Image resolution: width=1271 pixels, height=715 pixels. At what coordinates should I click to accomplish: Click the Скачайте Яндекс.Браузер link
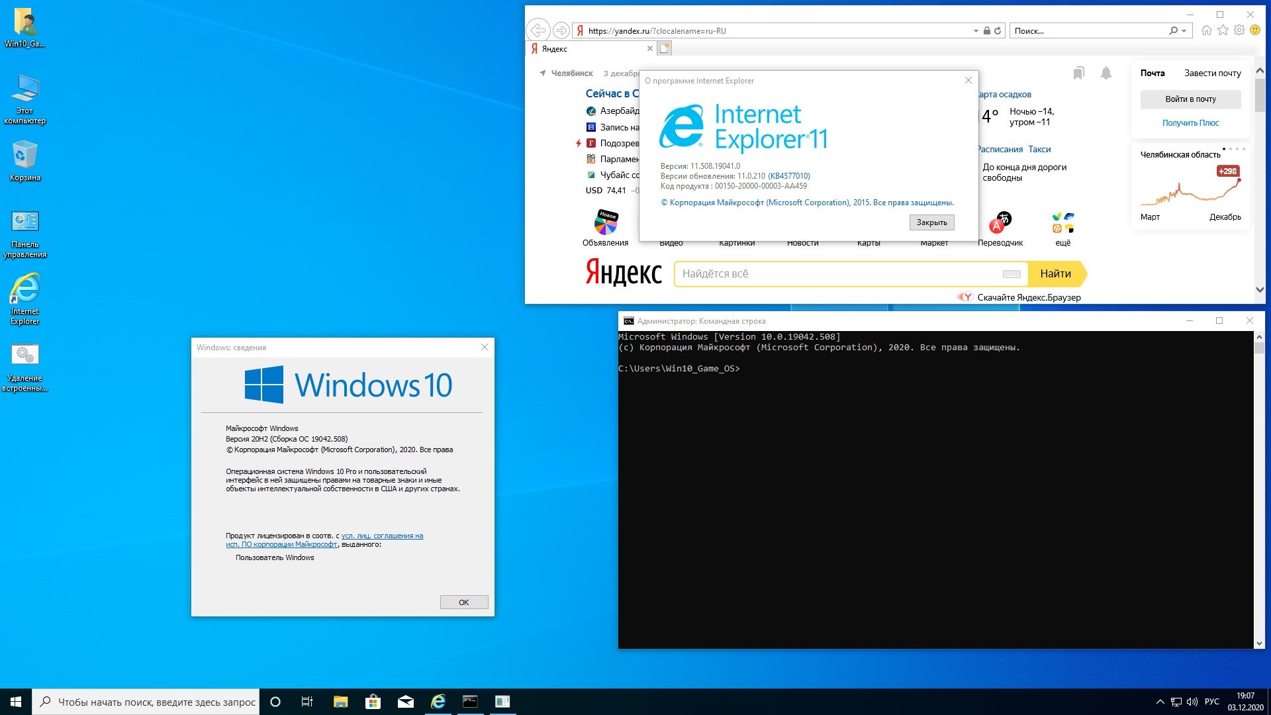click(1029, 297)
